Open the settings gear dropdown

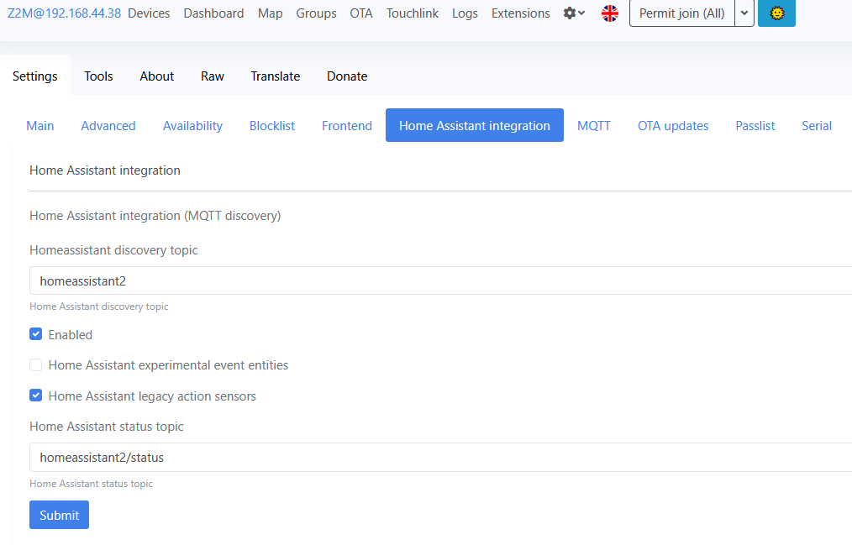[574, 13]
